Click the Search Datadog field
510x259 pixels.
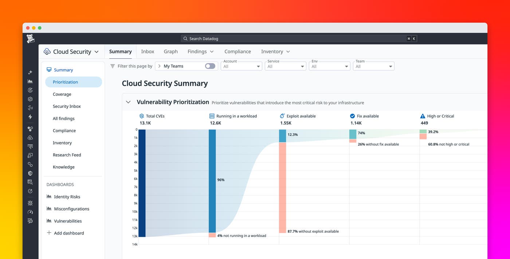[x=299, y=39]
